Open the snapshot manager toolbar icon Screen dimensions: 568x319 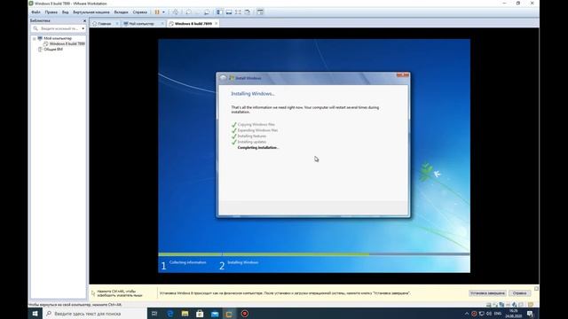point(207,12)
